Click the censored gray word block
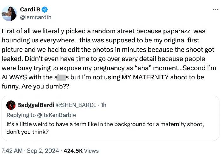221x158 pixels. point(60,77)
